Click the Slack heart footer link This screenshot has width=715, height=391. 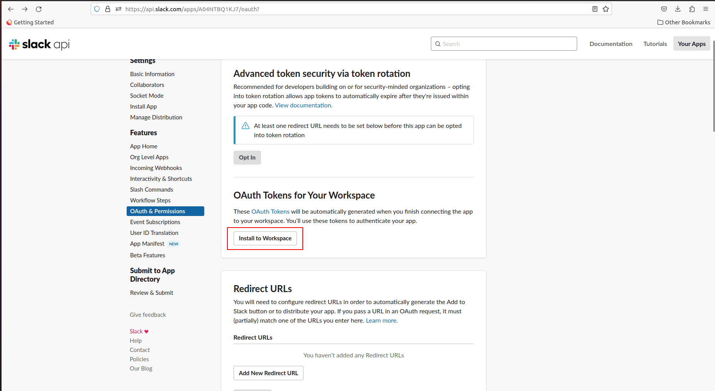coord(139,331)
